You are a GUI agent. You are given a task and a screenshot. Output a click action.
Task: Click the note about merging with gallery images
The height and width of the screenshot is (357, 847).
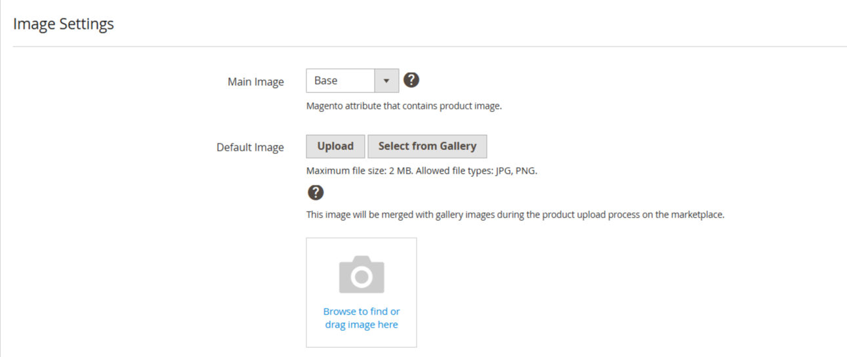(515, 215)
